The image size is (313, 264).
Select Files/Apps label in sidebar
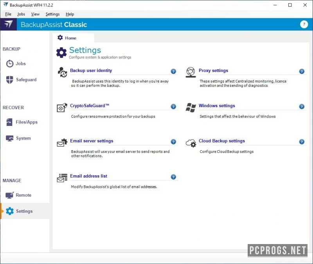[27, 122]
